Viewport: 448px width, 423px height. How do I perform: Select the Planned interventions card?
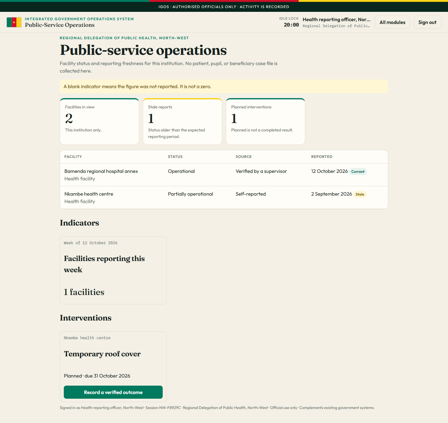[x=265, y=121]
